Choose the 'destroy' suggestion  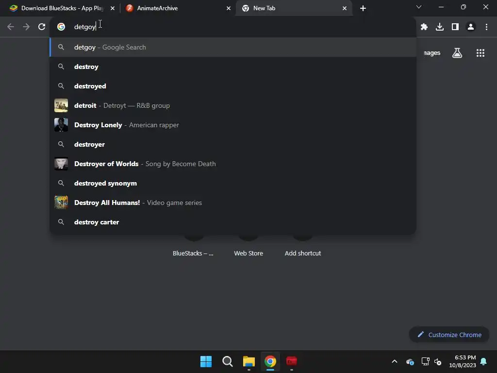point(233,67)
